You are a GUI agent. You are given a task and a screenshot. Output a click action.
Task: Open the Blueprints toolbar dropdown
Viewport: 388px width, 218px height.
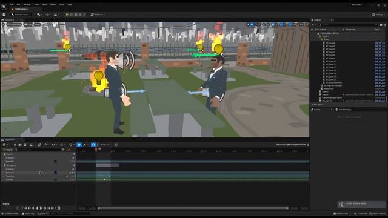click(x=47, y=15)
